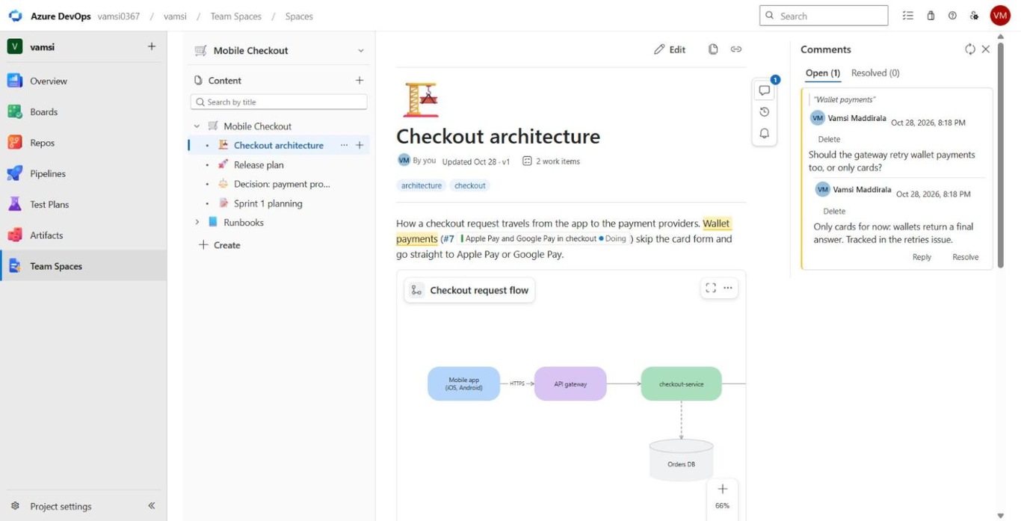
Task: Click the Spaces breadcrumb
Action: [x=299, y=16]
